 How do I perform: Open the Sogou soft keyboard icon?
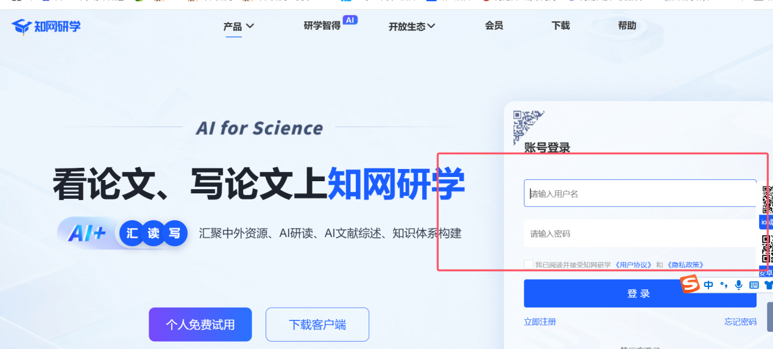click(x=754, y=285)
